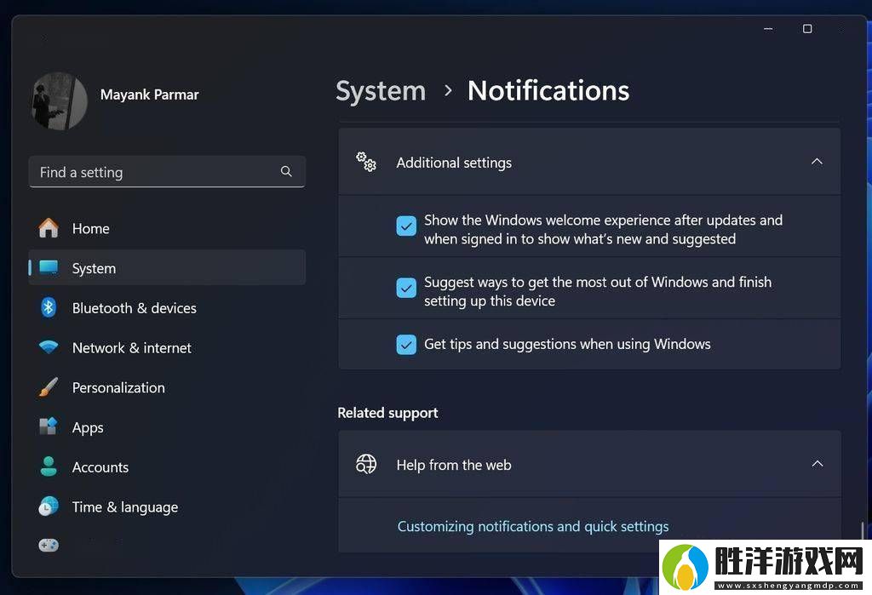
Task: Click the search magnifier icon
Action: tap(286, 171)
